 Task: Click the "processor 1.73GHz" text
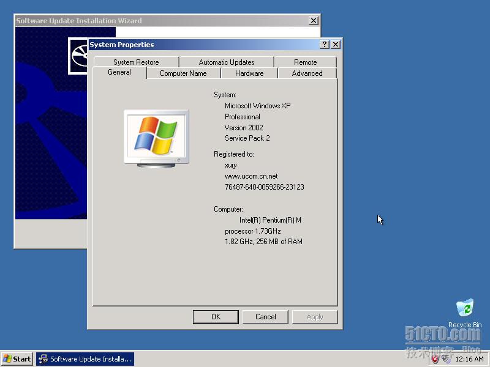tap(253, 231)
